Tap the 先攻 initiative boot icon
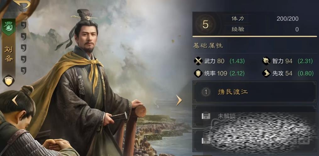The image size is (319, 156). pos(266,73)
